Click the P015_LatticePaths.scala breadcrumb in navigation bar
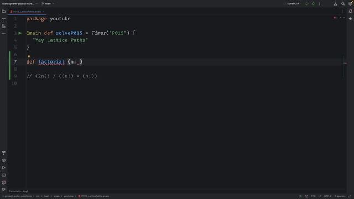 pos(93,196)
